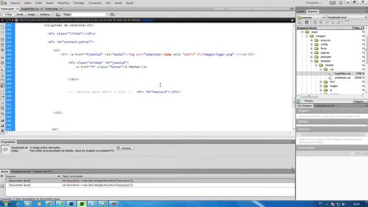Collapse the template folder

tap(312, 61)
